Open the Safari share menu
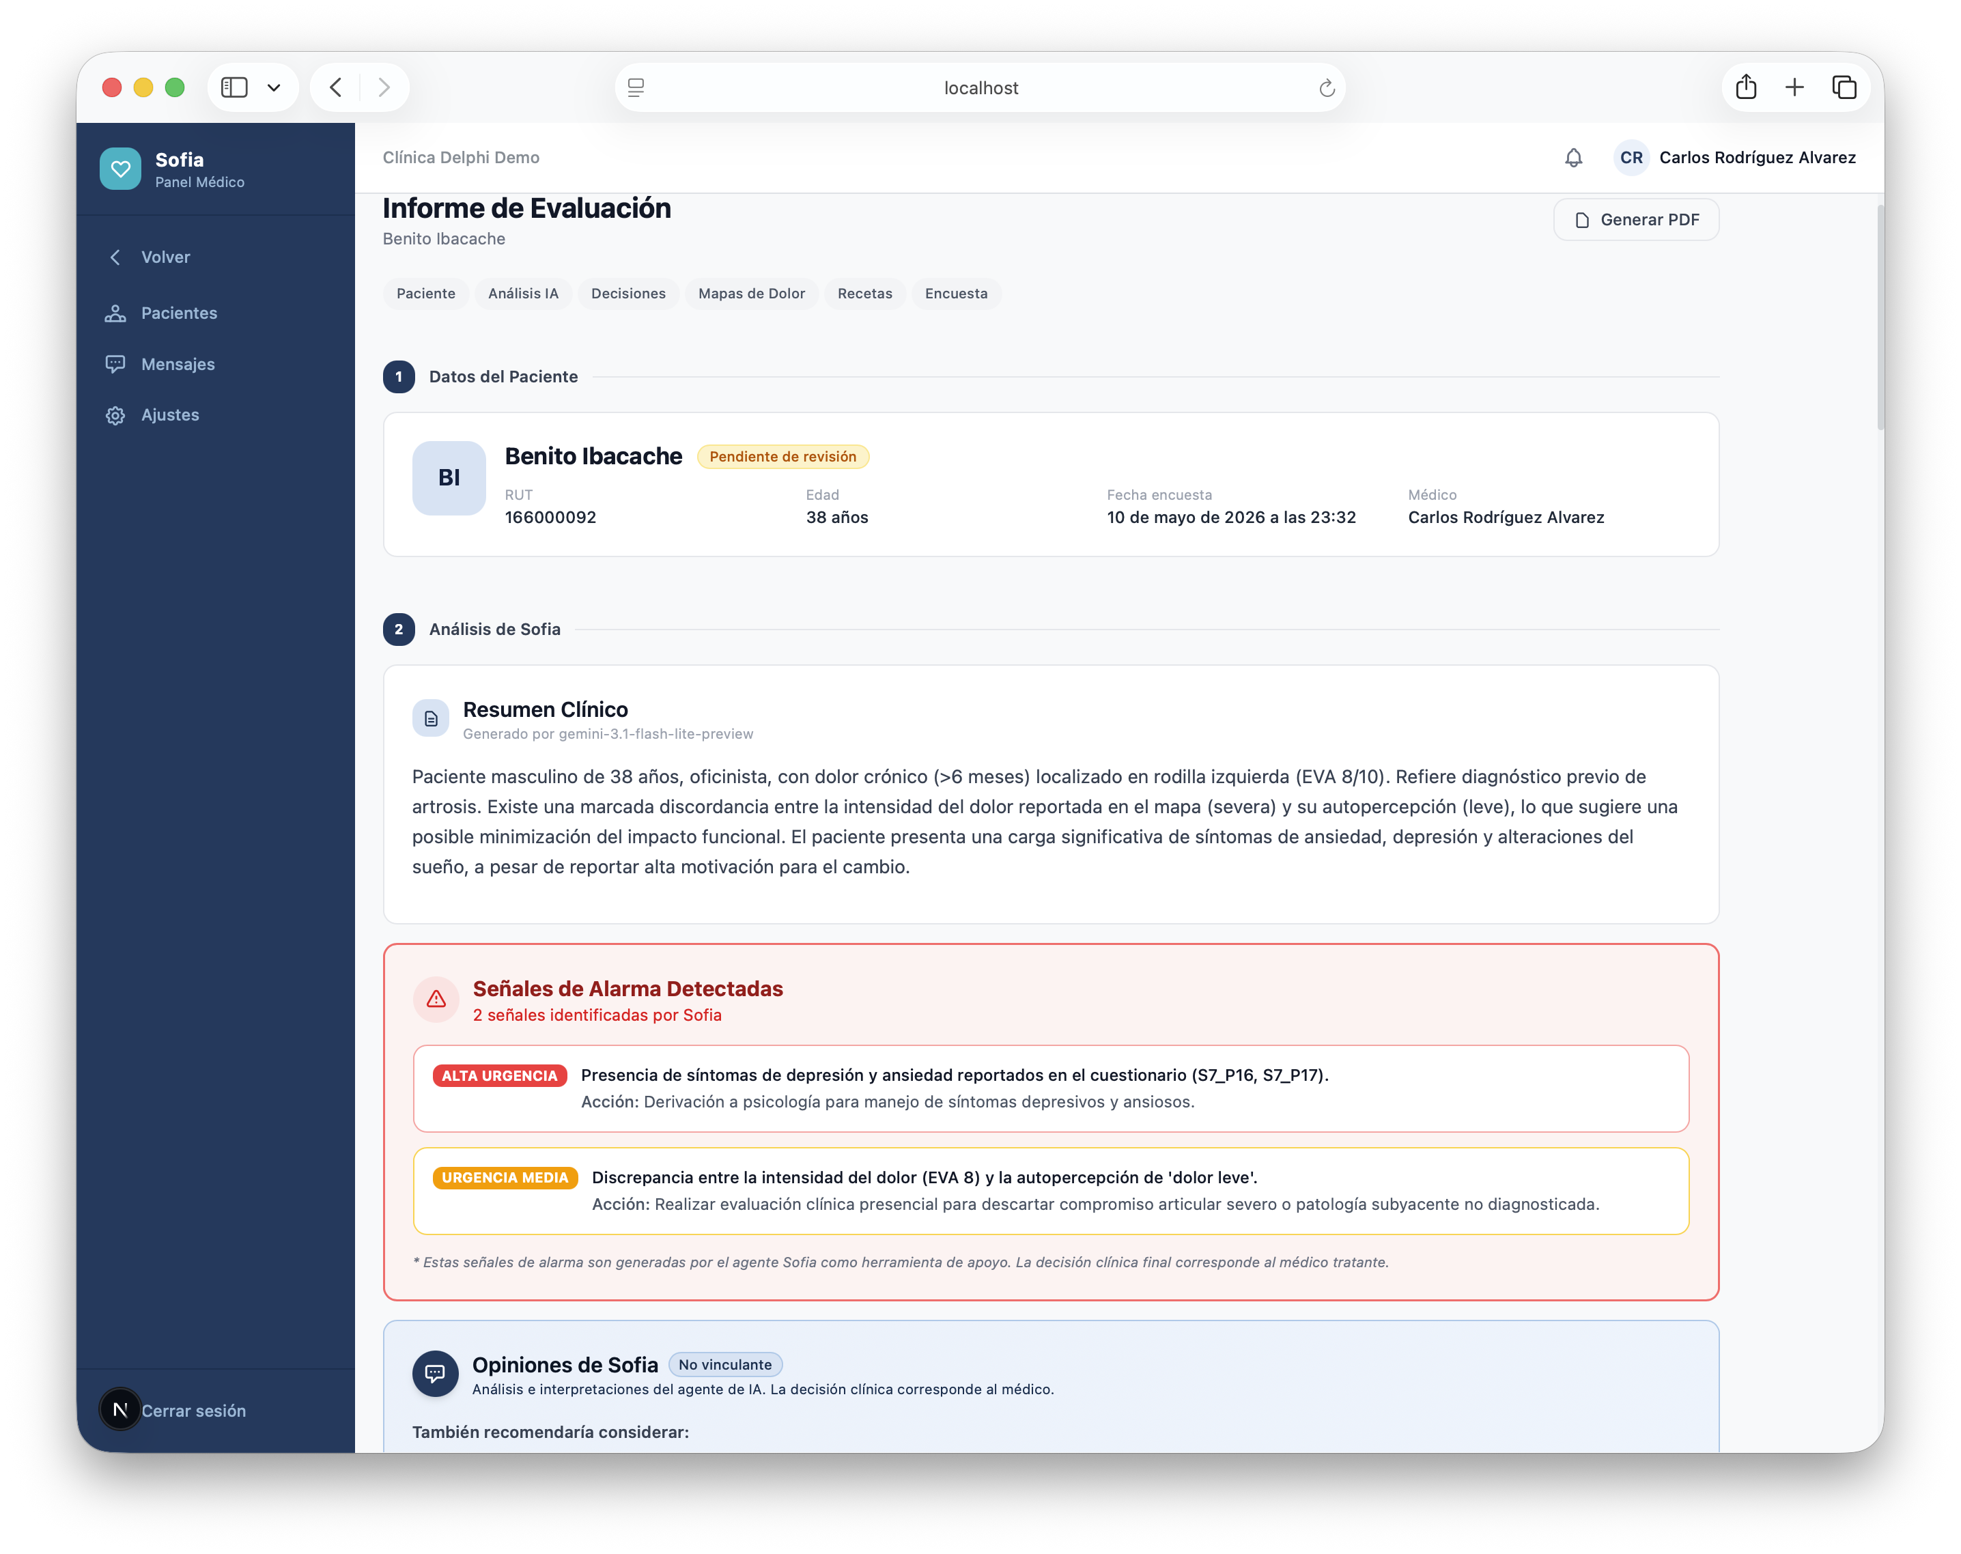The height and width of the screenshot is (1554, 1961). 1745,87
